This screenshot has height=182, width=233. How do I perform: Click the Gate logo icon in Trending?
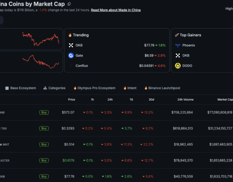[71, 56]
